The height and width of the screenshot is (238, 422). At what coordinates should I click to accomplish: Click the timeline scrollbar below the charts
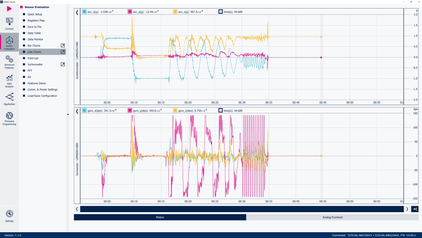[x=242, y=209]
